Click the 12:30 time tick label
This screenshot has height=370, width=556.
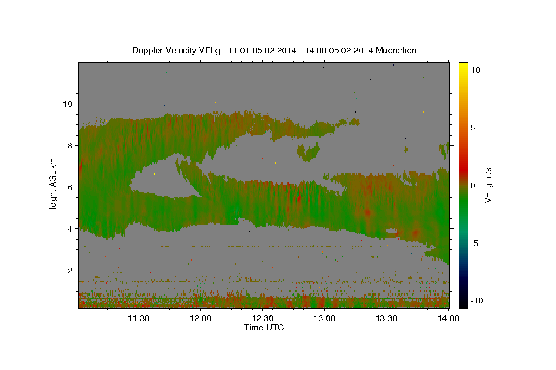coord(263,319)
